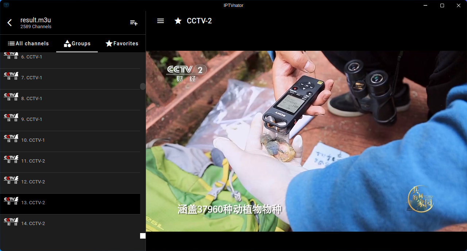Click the channel list scrollbar thumb
Screen dimensions: 467x251
point(143,87)
